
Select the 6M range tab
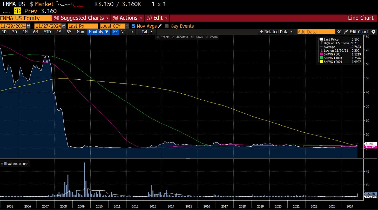click(36, 32)
